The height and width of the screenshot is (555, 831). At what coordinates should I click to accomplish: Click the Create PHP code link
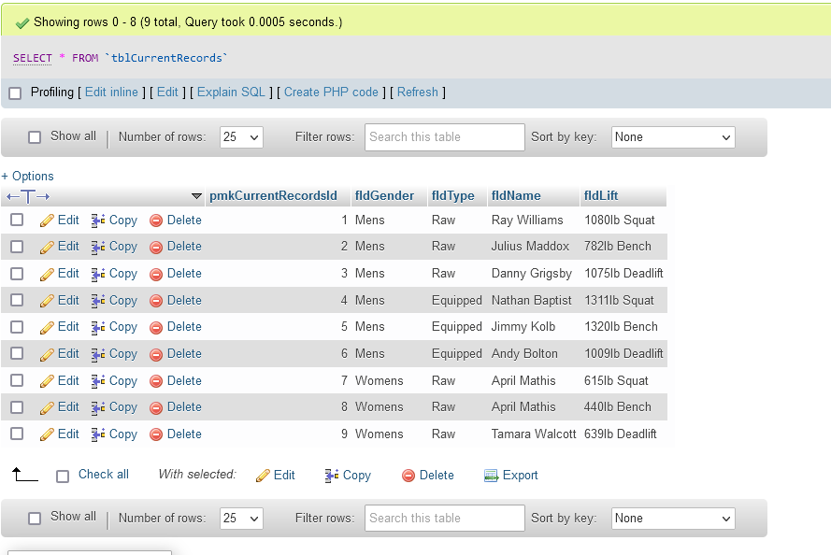(x=331, y=92)
